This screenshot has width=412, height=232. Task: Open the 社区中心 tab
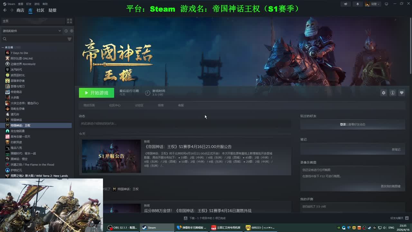(x=115, y=105)
